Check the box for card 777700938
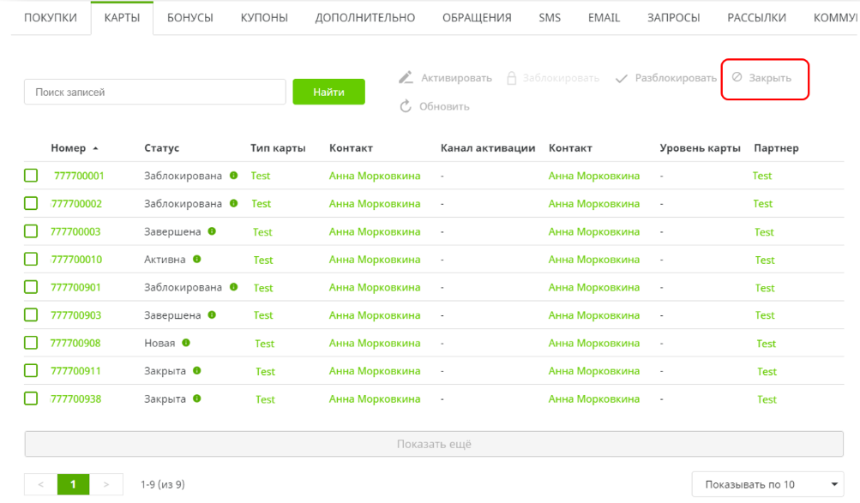 31,398
